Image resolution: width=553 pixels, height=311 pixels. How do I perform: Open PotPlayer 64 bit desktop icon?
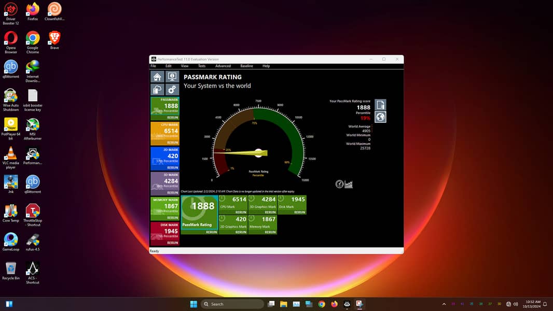(10, 129)
